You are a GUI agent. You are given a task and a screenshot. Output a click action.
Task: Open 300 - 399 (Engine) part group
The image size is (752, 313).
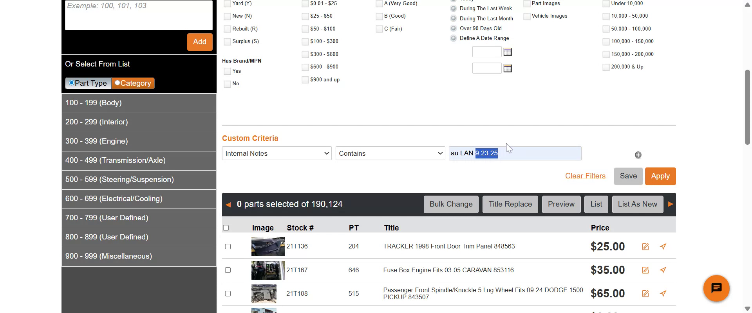139,141
